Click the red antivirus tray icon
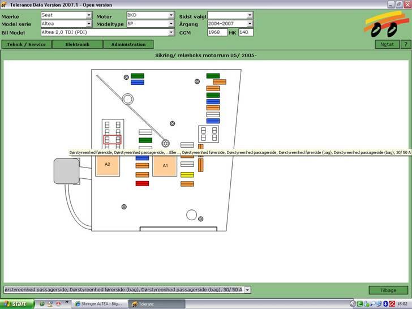The height and width of the screenshot is (309, 412). coord(392,304)
